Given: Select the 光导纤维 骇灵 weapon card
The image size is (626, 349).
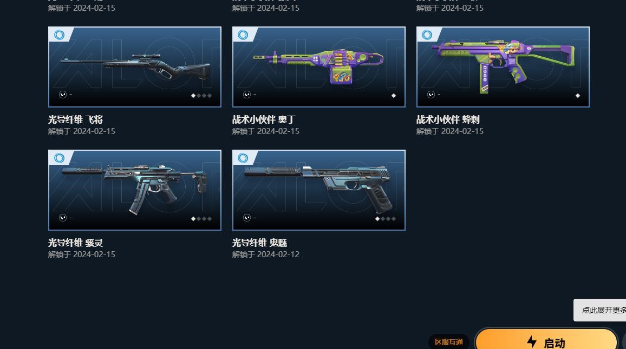Looking at the screenshot, I should pyautogui.click(x=134, y=190).
